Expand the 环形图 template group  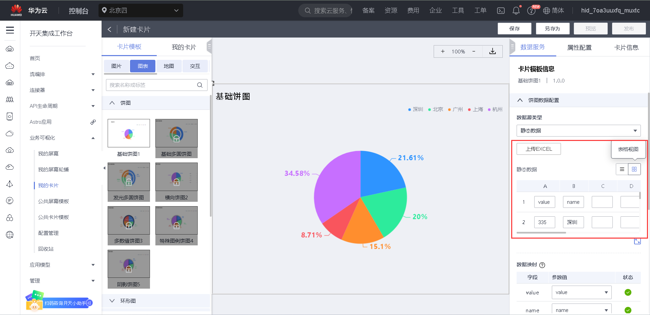(112, 301)
